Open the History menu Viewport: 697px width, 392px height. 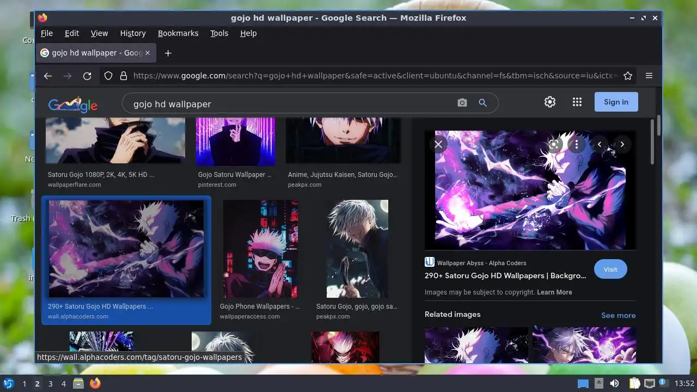(133, 33)
